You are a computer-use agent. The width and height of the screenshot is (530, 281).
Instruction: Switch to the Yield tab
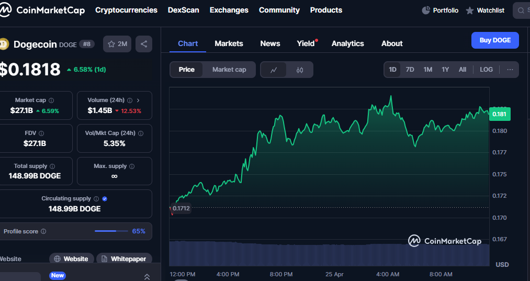[x=306, y=43]
